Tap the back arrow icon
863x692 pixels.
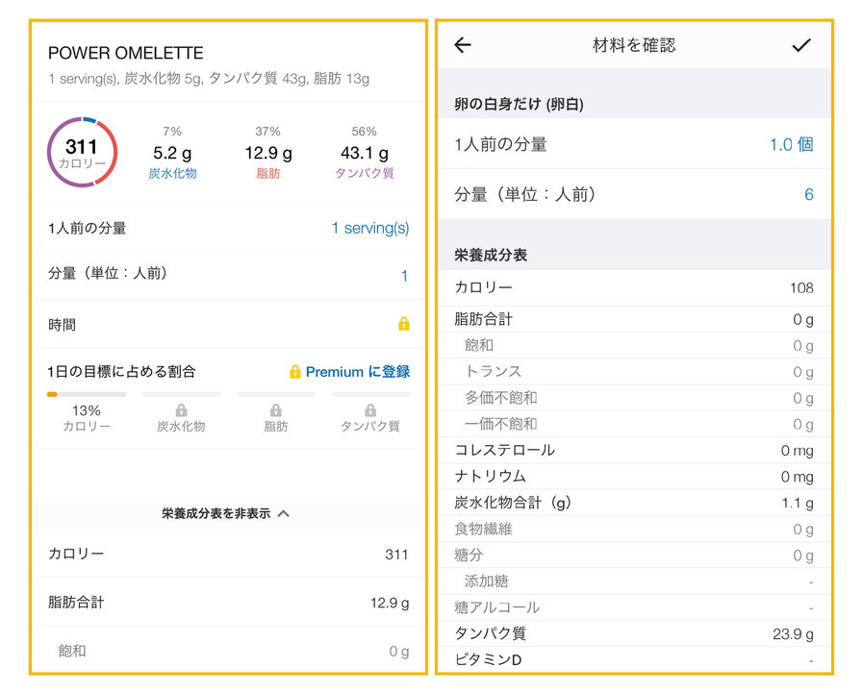click(x=463, y=45)
